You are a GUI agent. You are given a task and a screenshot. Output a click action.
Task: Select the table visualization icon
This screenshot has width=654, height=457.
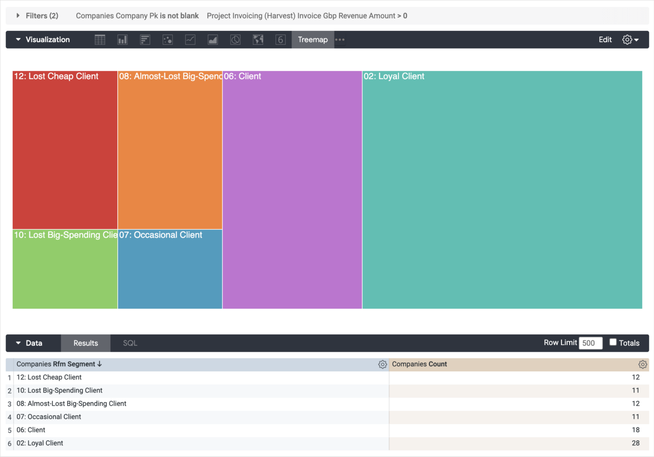100,40
